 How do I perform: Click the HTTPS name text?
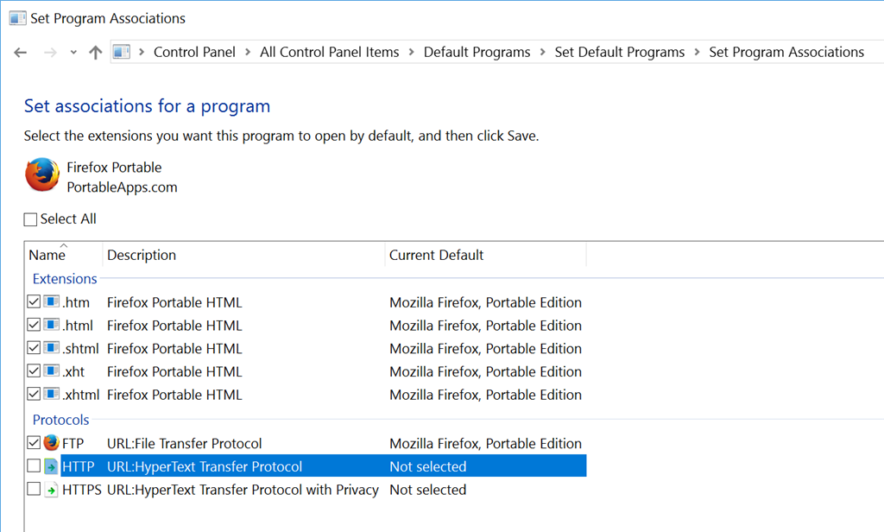coord(82,490)
